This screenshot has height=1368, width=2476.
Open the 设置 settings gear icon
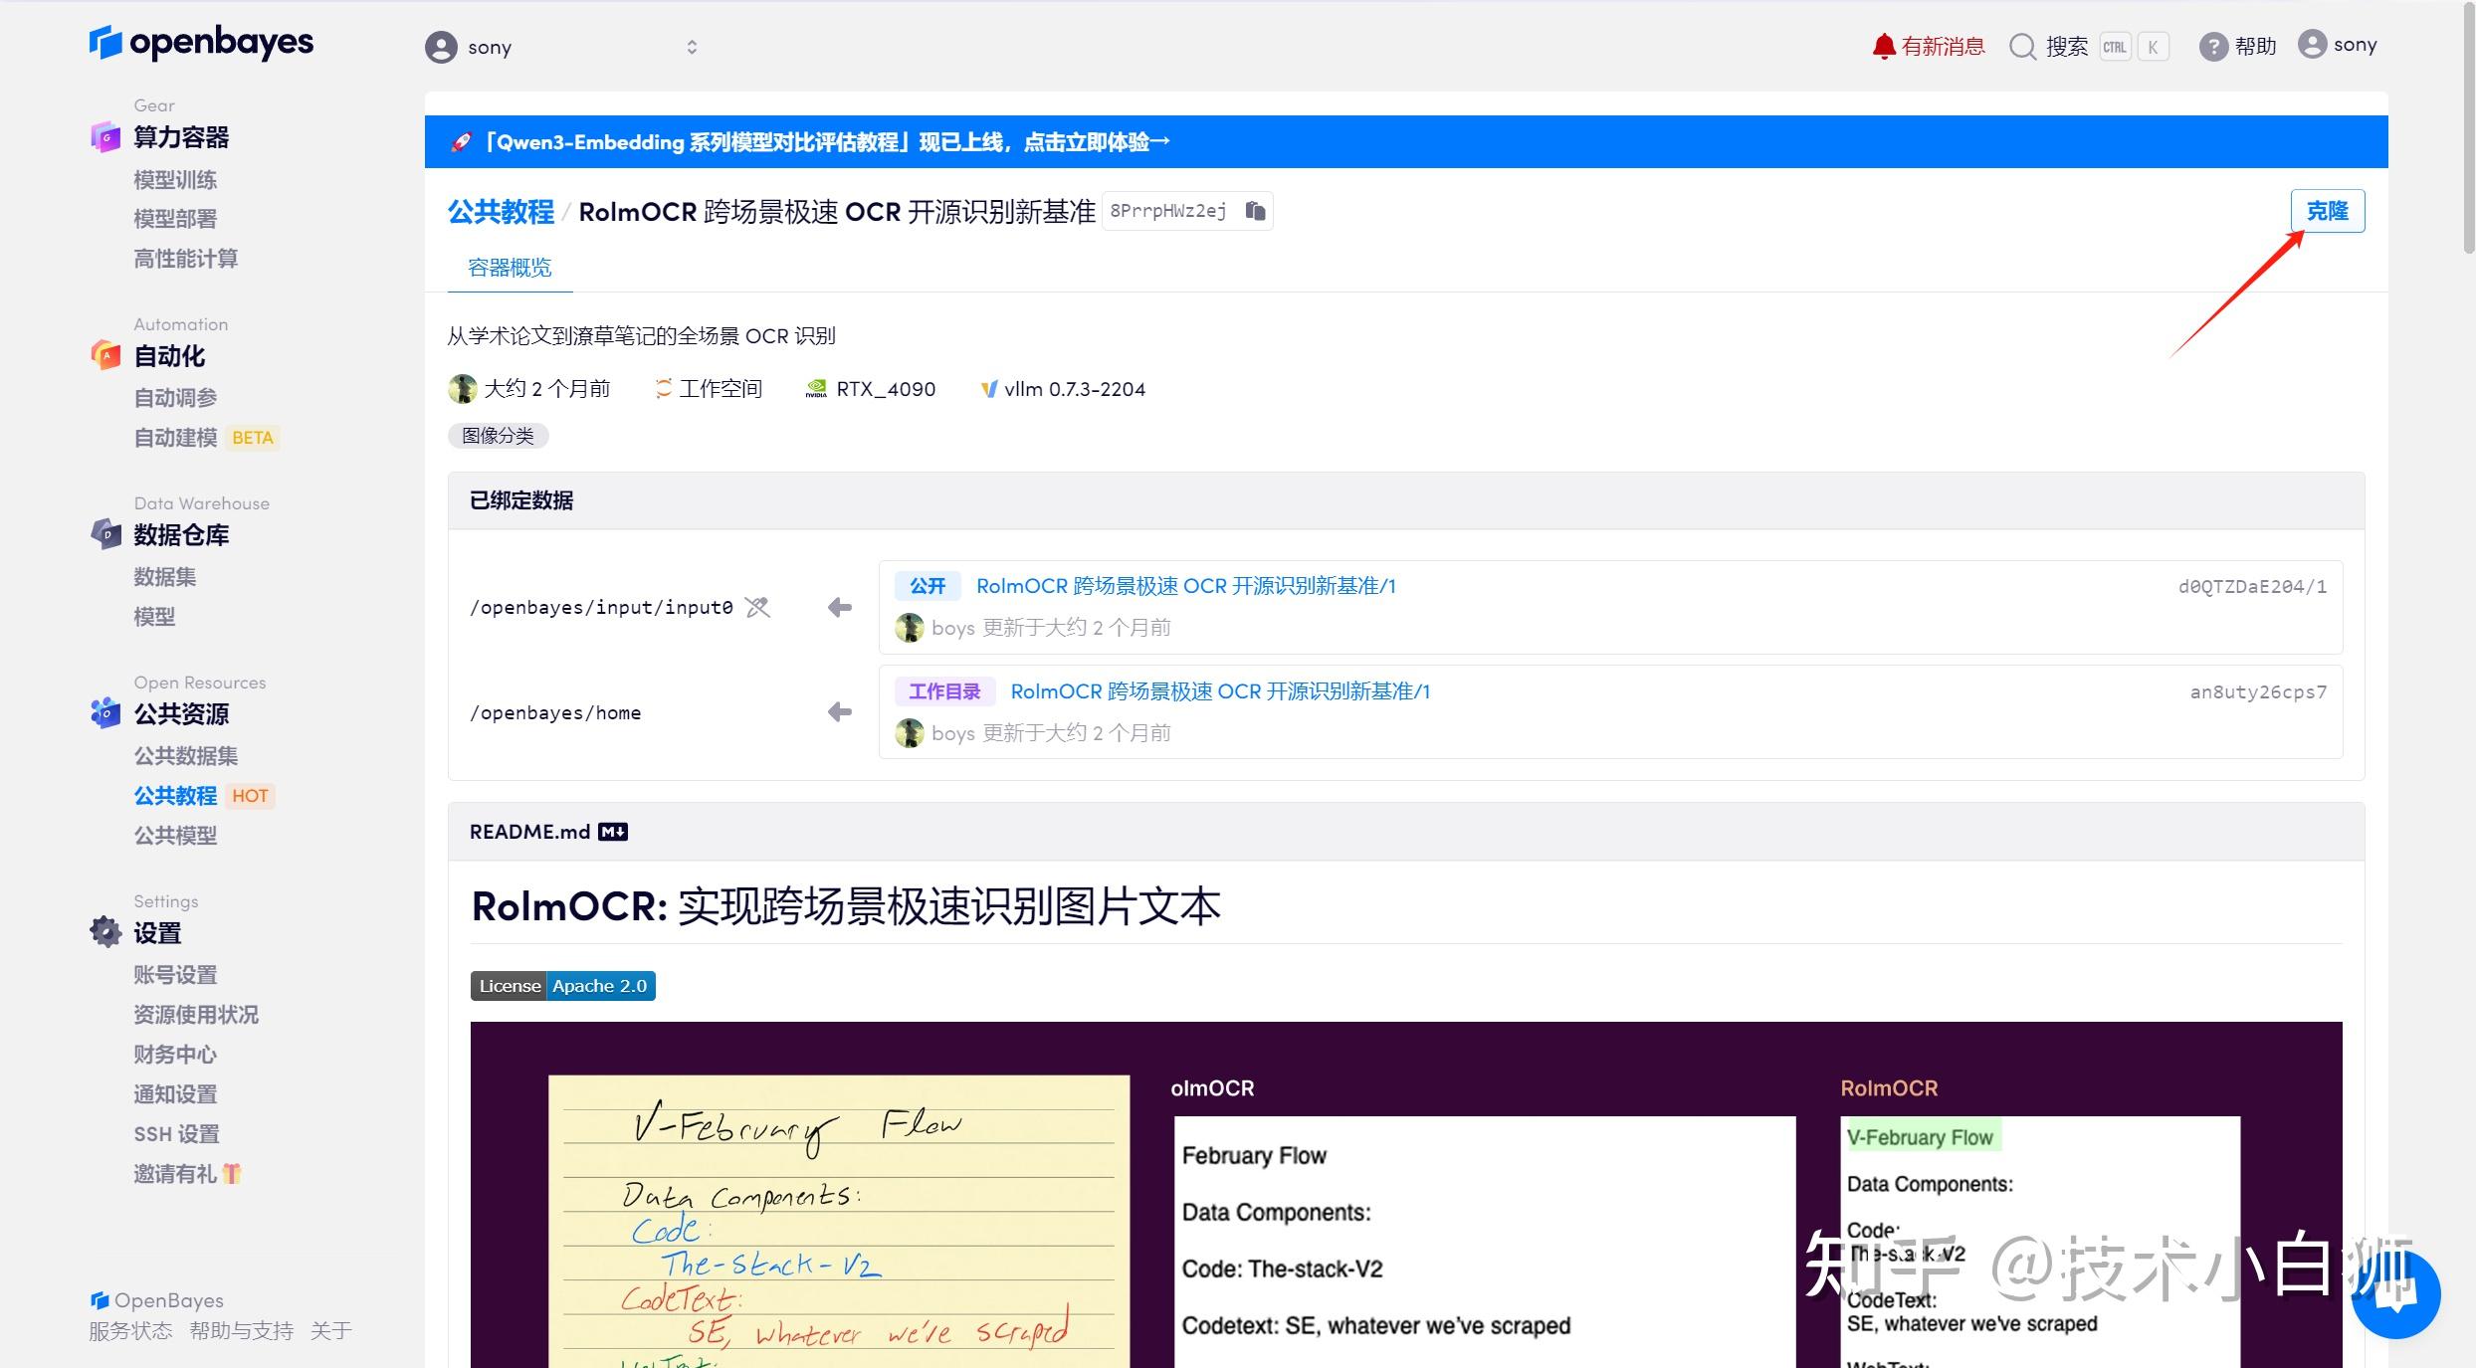104,932
